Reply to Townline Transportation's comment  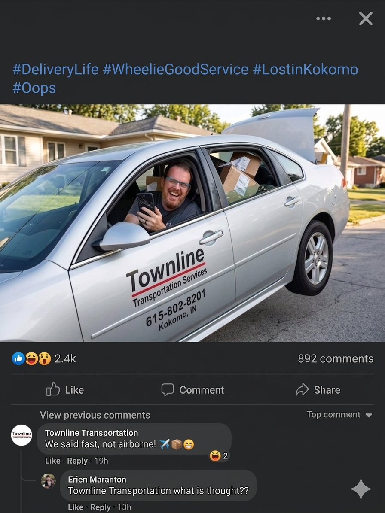click(77, 461)
